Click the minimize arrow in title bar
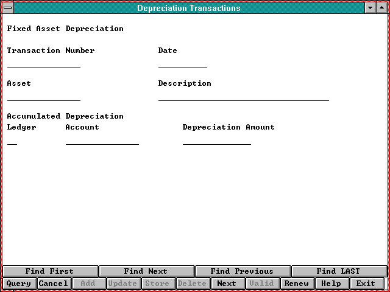 pos(370,8)
